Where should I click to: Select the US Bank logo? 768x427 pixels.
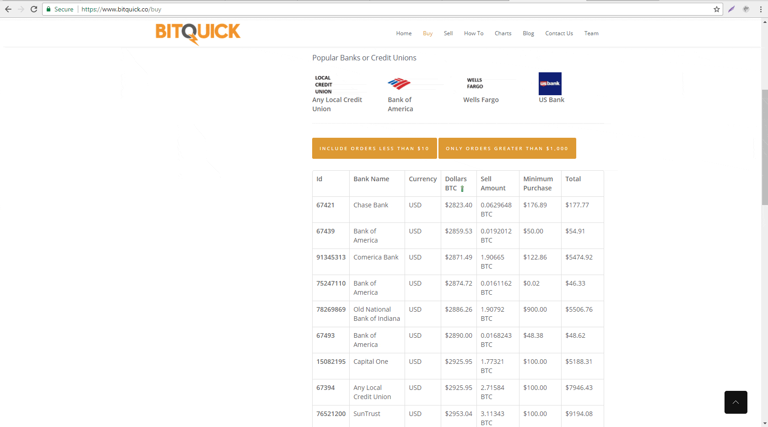[550, 84]
